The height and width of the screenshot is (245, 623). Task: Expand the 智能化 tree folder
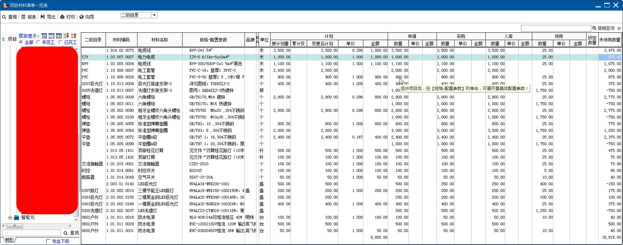point(10,218)
